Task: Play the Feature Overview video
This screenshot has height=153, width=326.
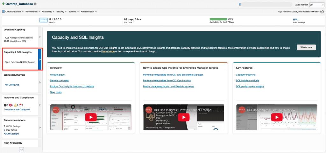Action: point(277,117)
